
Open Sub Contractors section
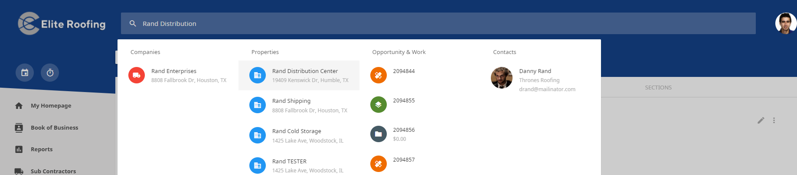click(53, 171)
